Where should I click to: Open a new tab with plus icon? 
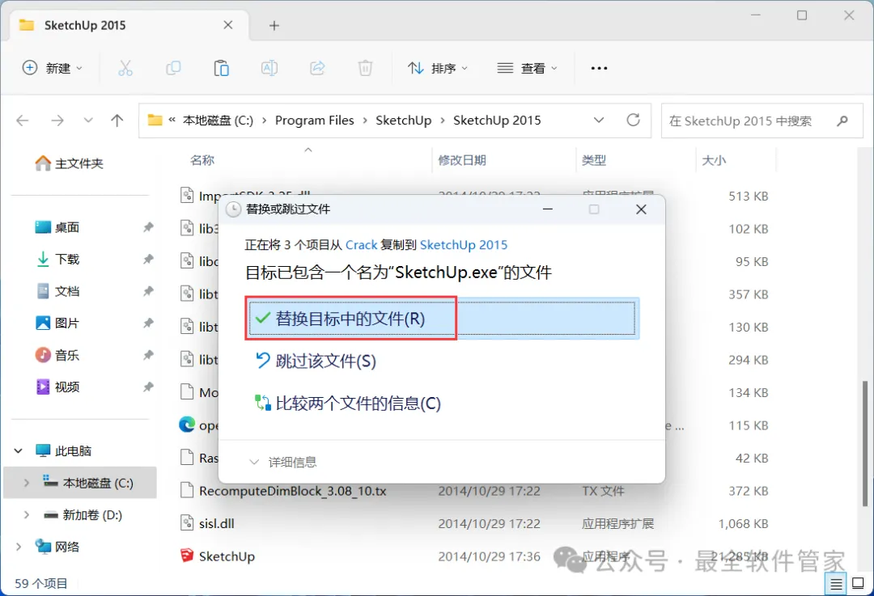pyautogui.click(x=274, y=26)
